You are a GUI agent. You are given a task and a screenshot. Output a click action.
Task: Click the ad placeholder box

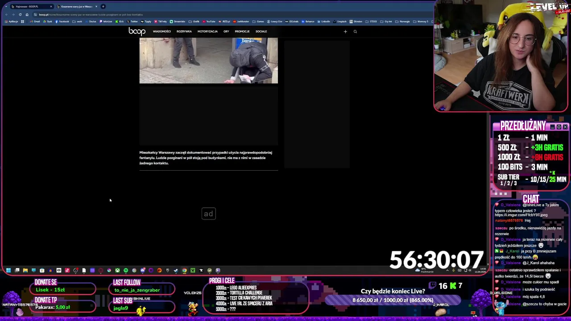click(208, 214)
